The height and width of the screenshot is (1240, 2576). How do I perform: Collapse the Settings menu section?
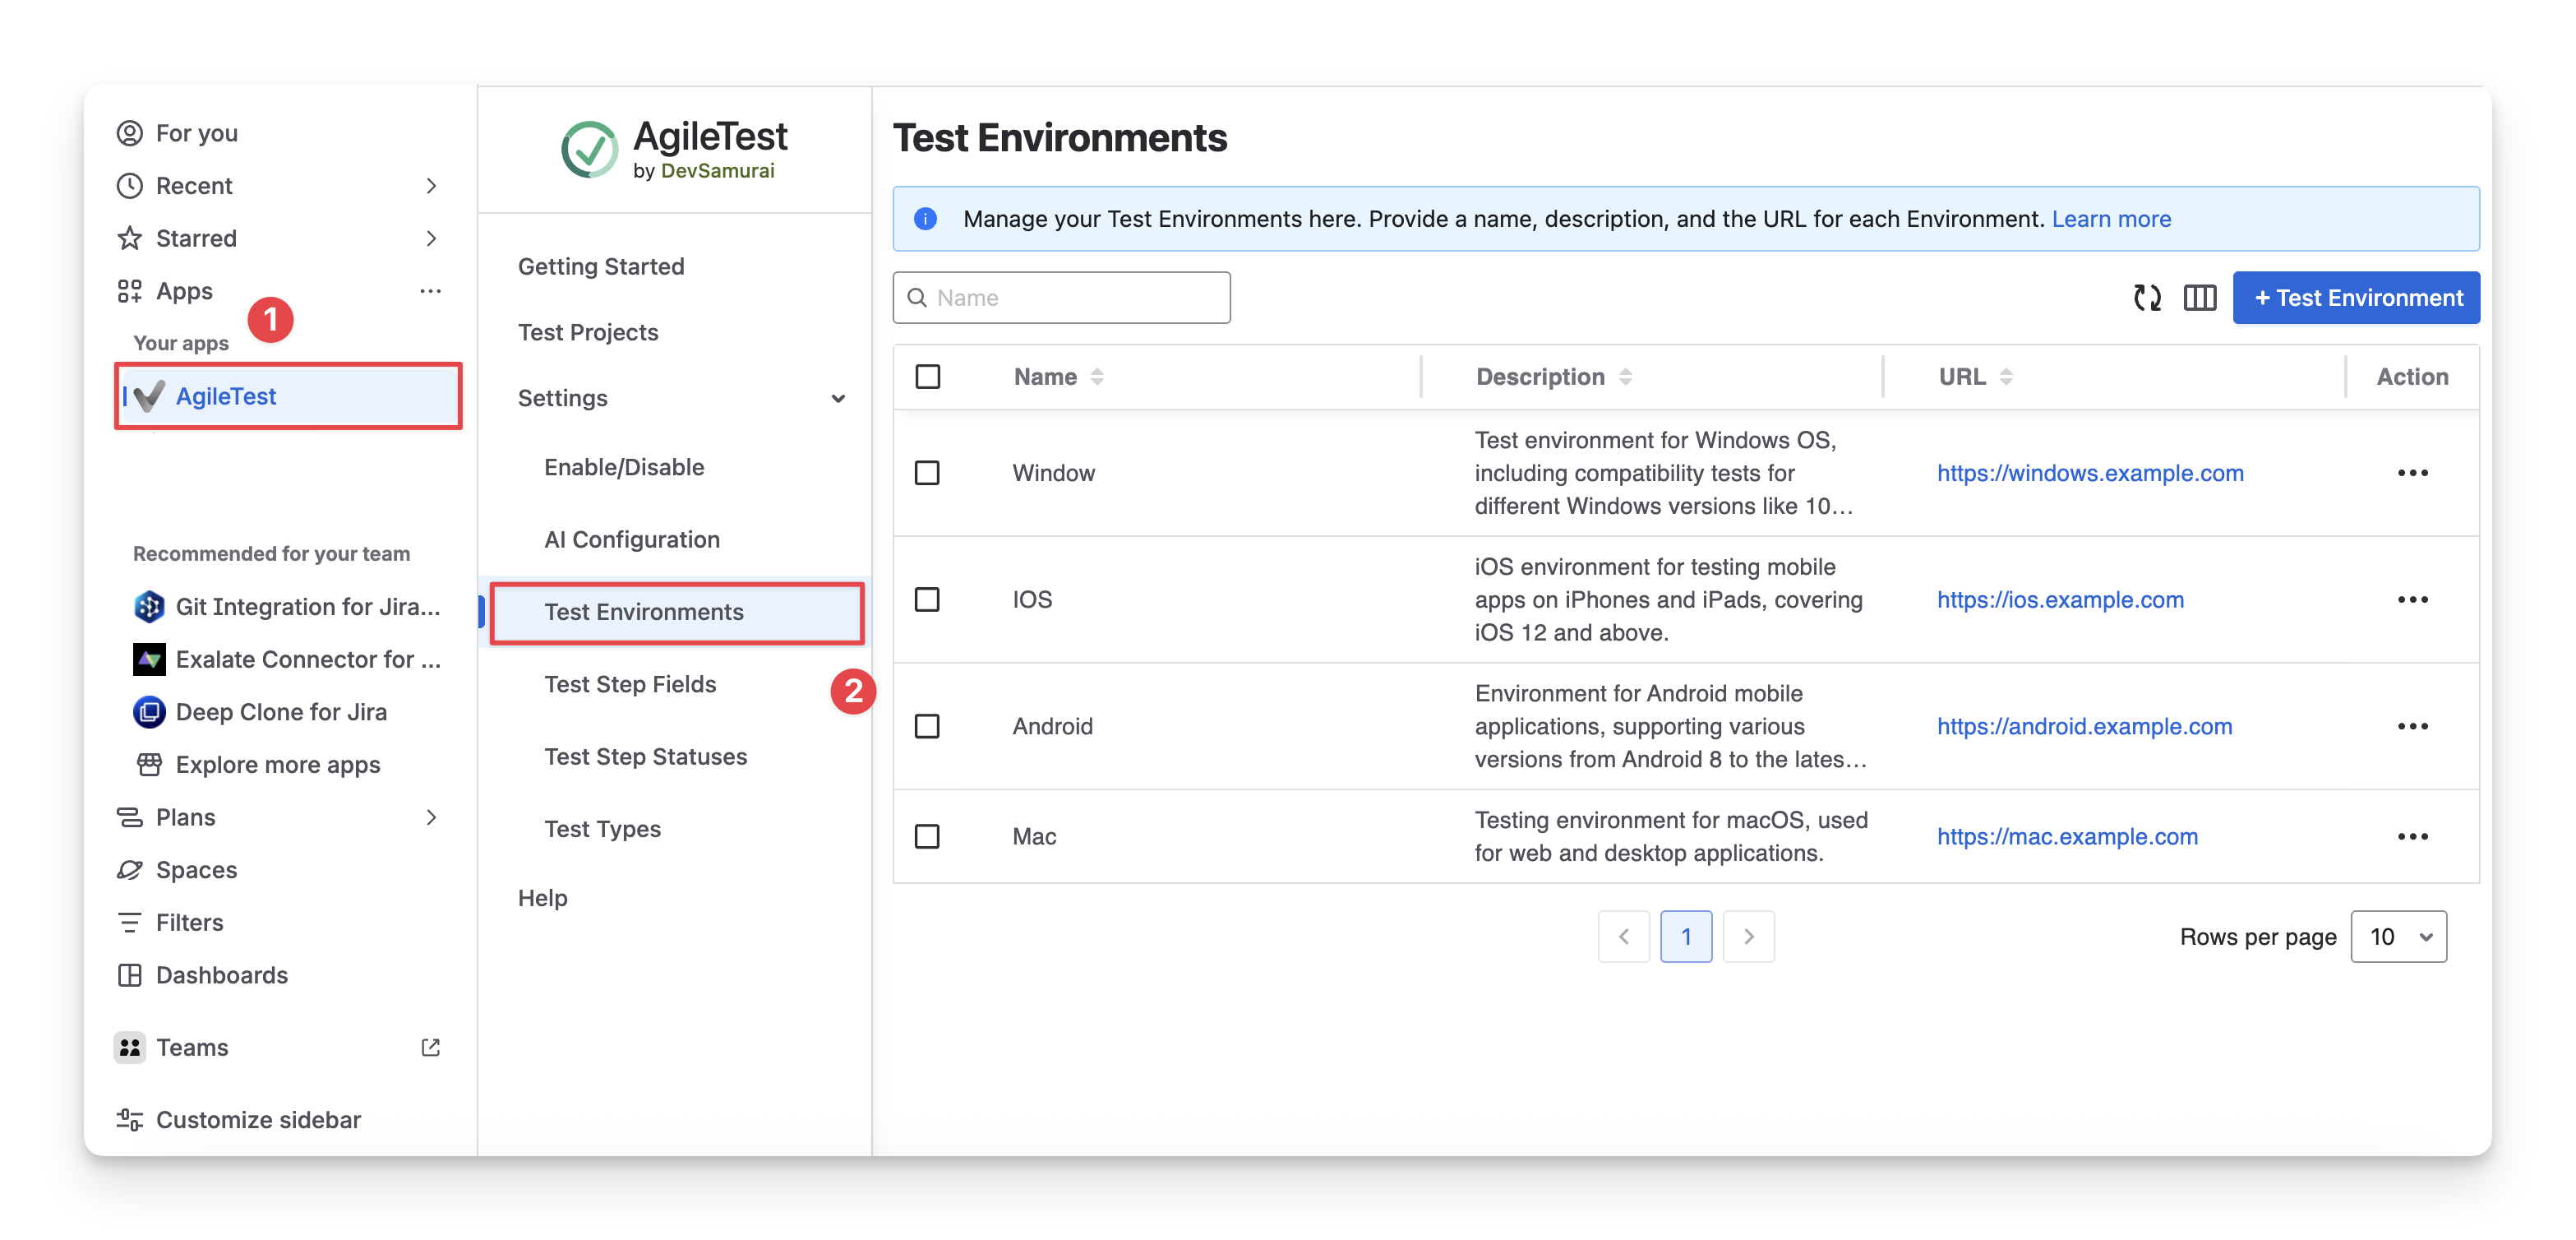[x=837, y=399]
